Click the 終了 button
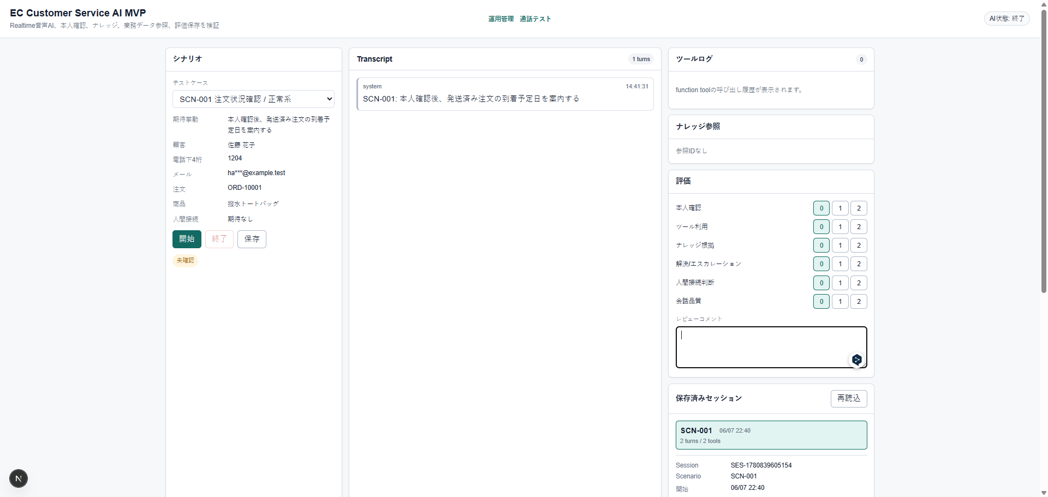 (x=219, y=239)
